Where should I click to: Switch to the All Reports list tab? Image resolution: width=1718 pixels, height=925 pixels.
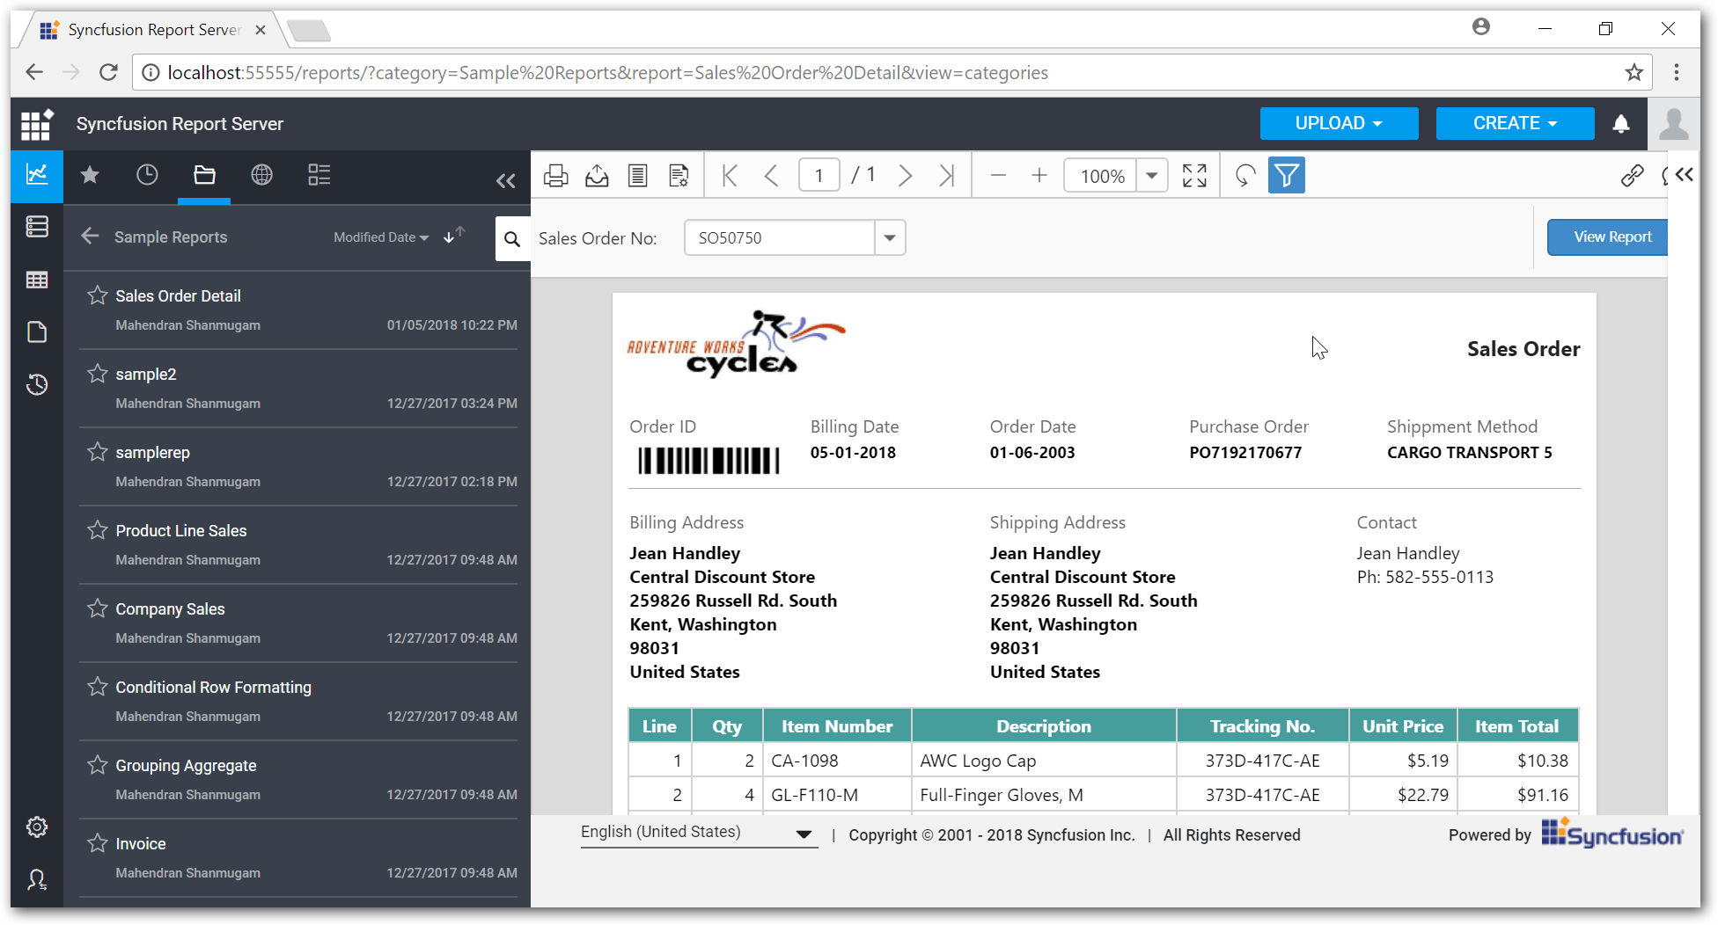[319, 175]
